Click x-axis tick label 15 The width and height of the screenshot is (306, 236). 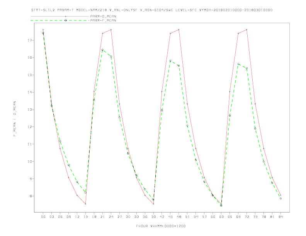[x=85, y=217]
